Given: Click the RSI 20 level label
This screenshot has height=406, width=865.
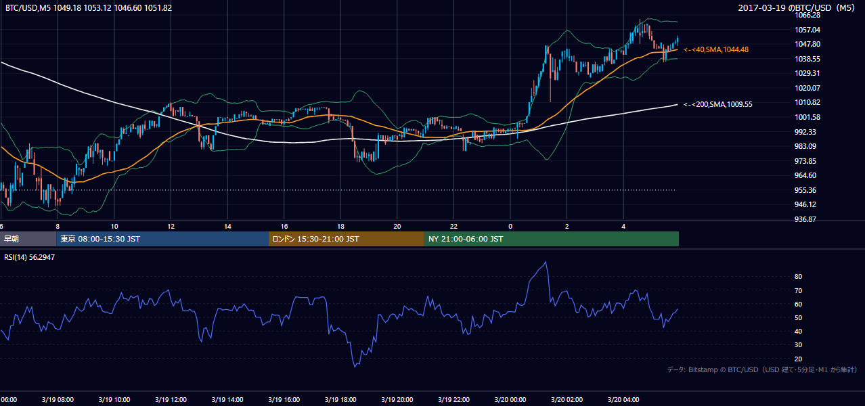Looking at the screenshot, I should coord(799,359).
